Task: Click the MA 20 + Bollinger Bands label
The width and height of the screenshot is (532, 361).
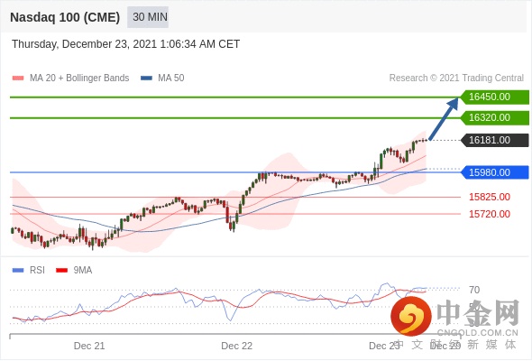Action: pos(79,79)
